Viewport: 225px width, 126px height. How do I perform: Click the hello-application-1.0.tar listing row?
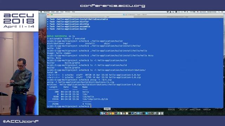click(94, 75)
